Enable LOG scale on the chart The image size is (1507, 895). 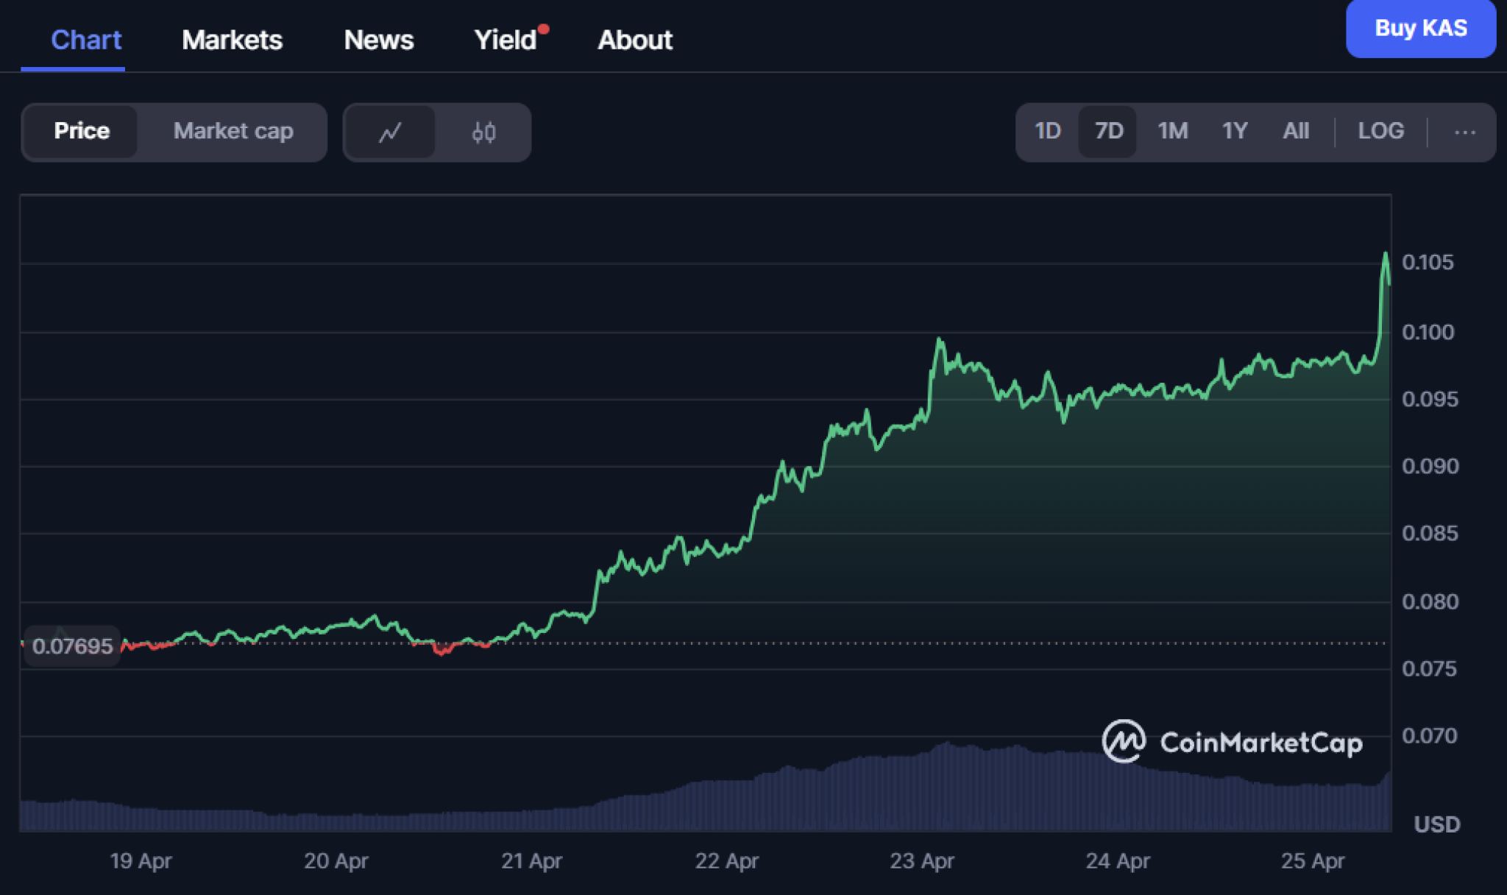(x=1382, y=131)
